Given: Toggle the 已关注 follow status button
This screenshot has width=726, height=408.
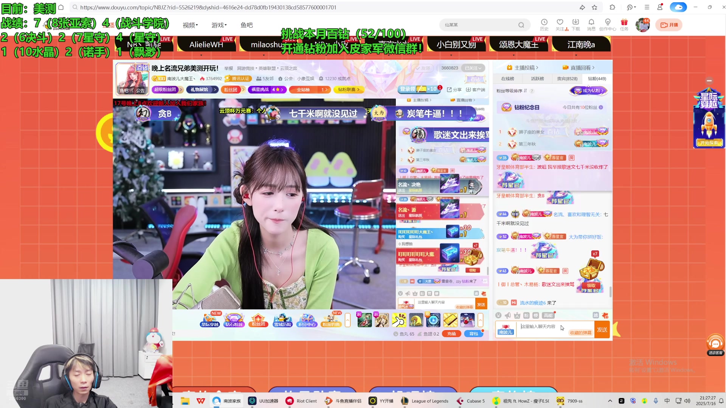Looking at the screenshot, I should 473,68.
